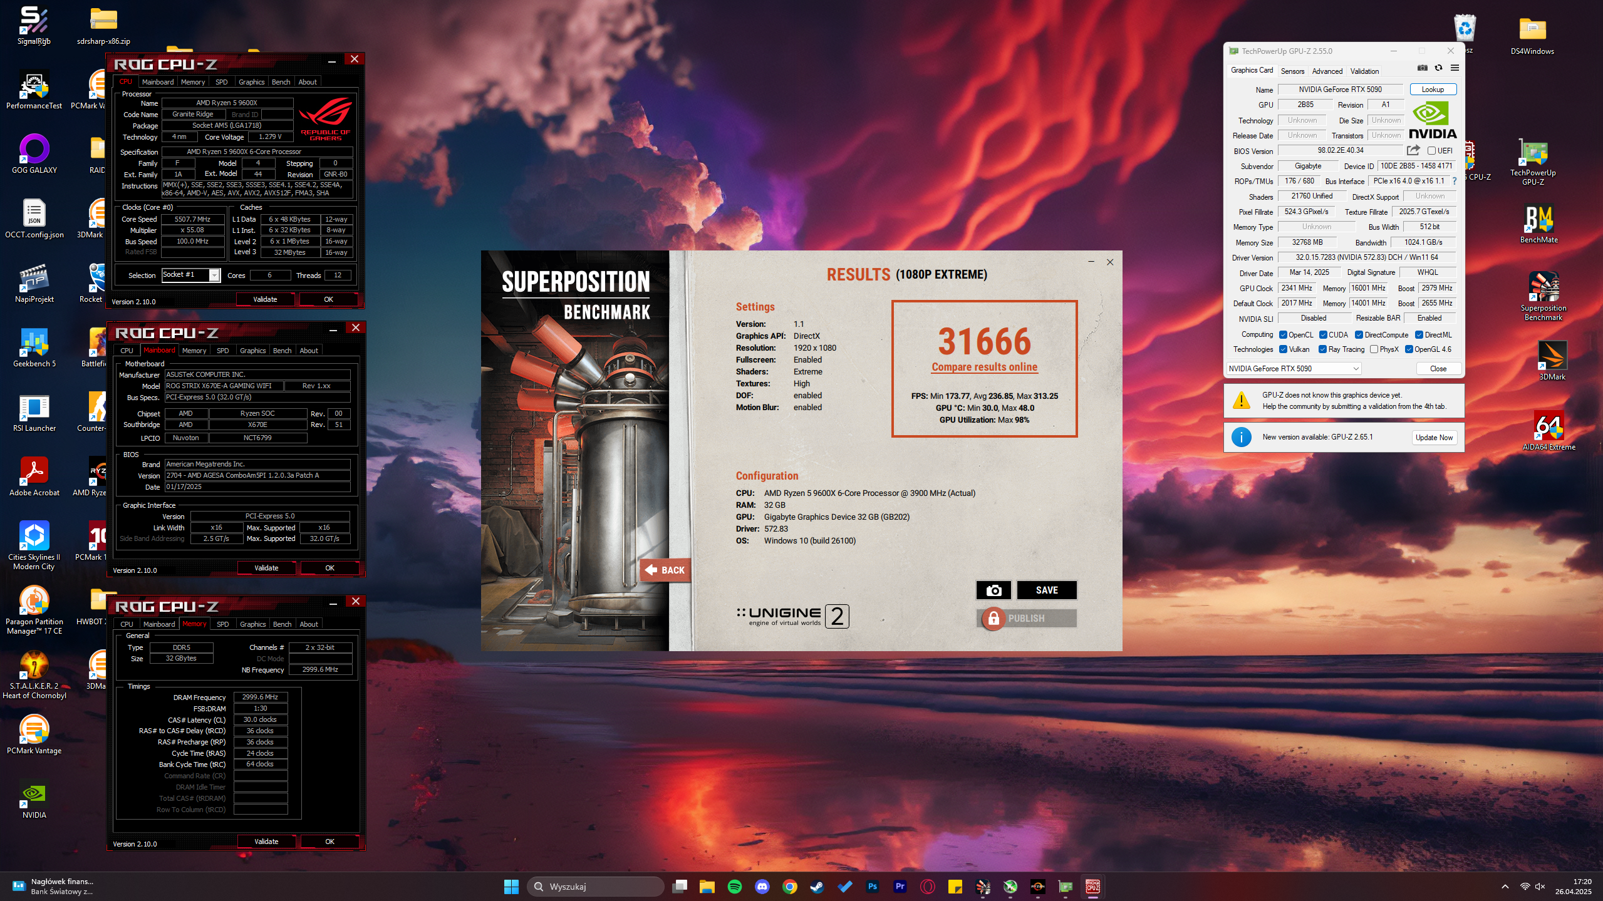Screen dimensions: 1603x901
Task: Click the Superposition screenshot camera button
Action: [993, 590]
